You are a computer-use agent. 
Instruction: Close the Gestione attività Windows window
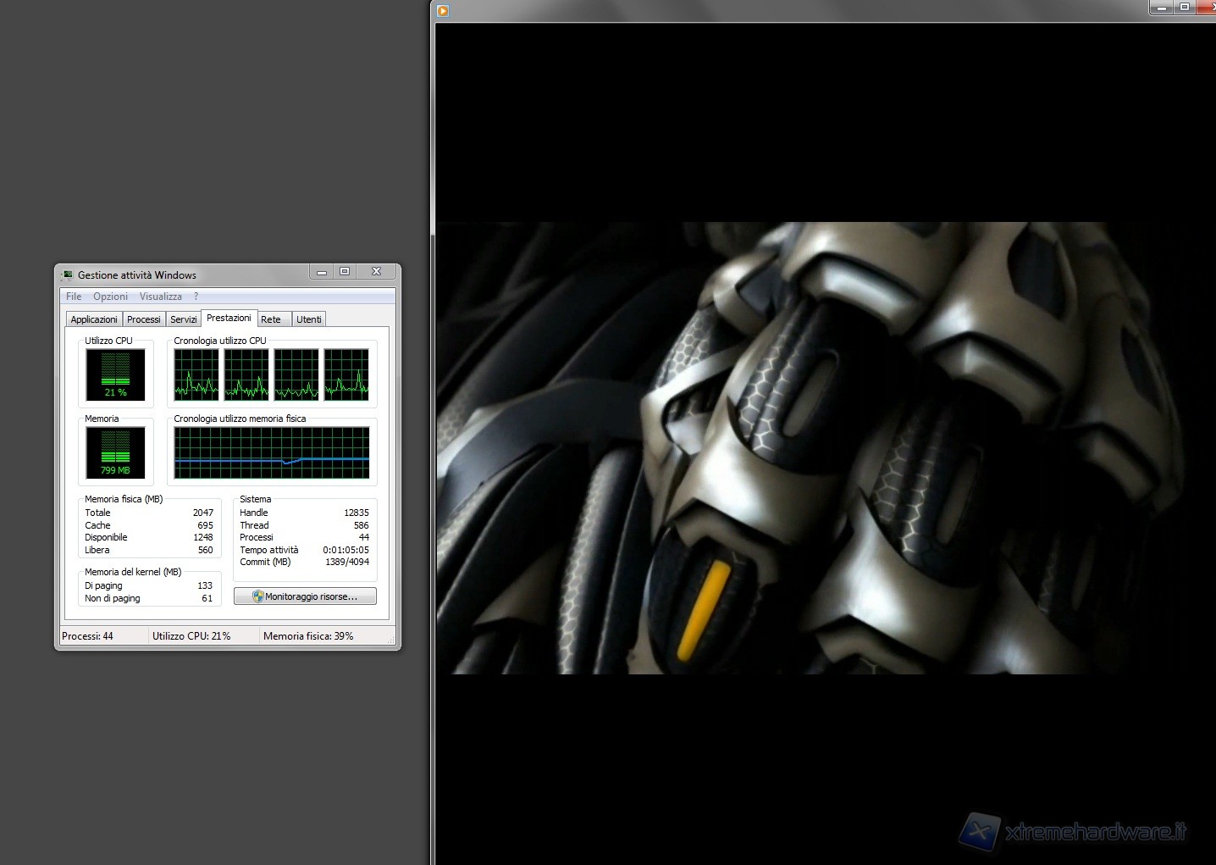coord(376,272)
